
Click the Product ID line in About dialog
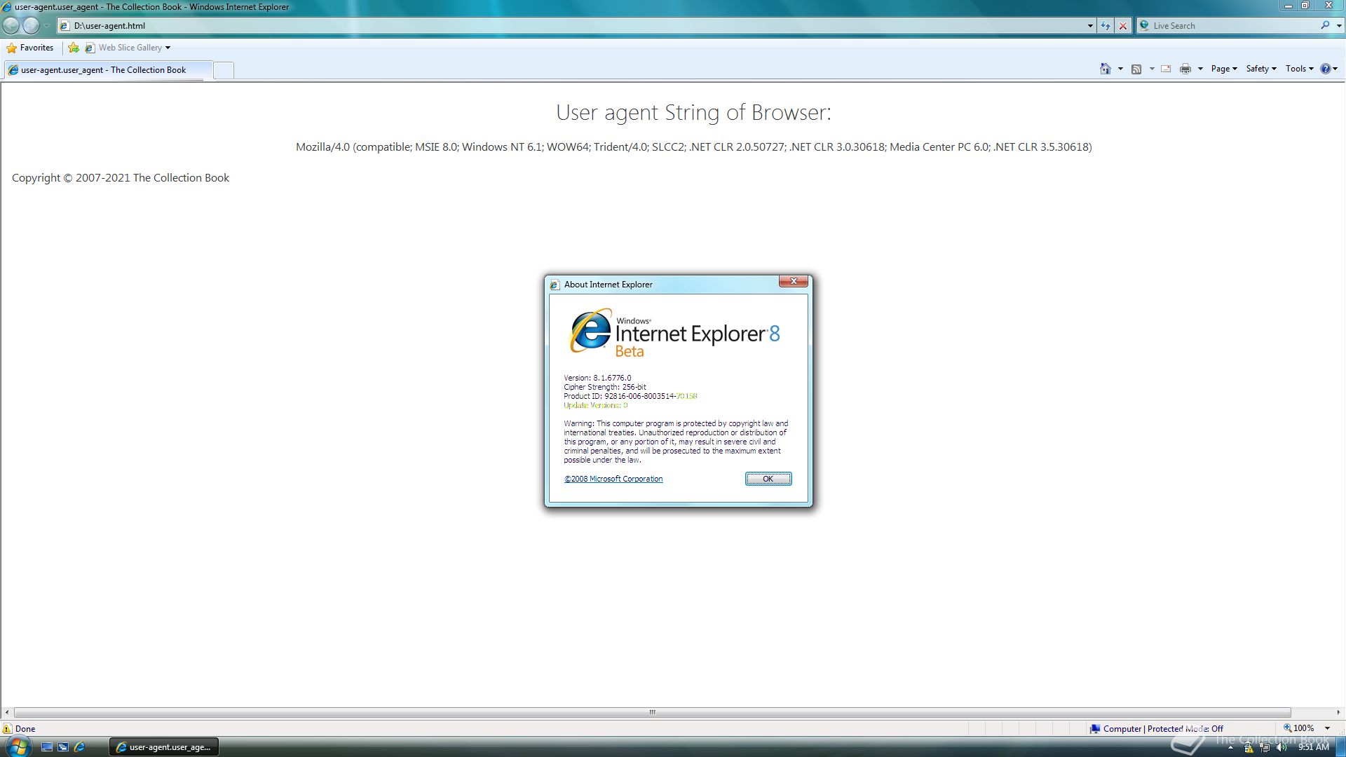pos(630,396)
